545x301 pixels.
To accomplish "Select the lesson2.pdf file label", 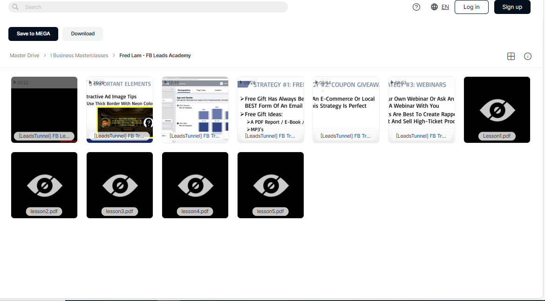I will point(44,211).
